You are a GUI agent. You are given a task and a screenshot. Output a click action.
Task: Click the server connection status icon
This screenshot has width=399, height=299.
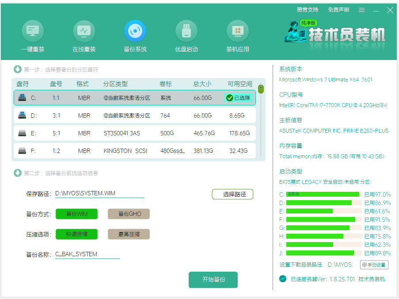coord(283,279)
